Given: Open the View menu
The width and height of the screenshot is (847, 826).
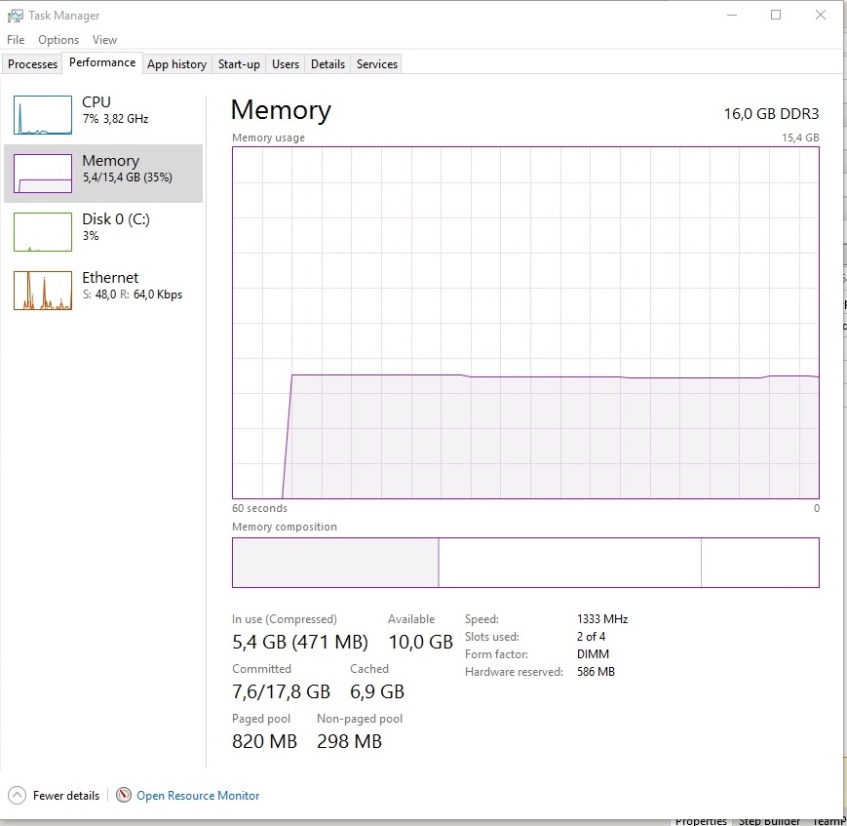Looking at the screenshot, I should pos(104,40).
